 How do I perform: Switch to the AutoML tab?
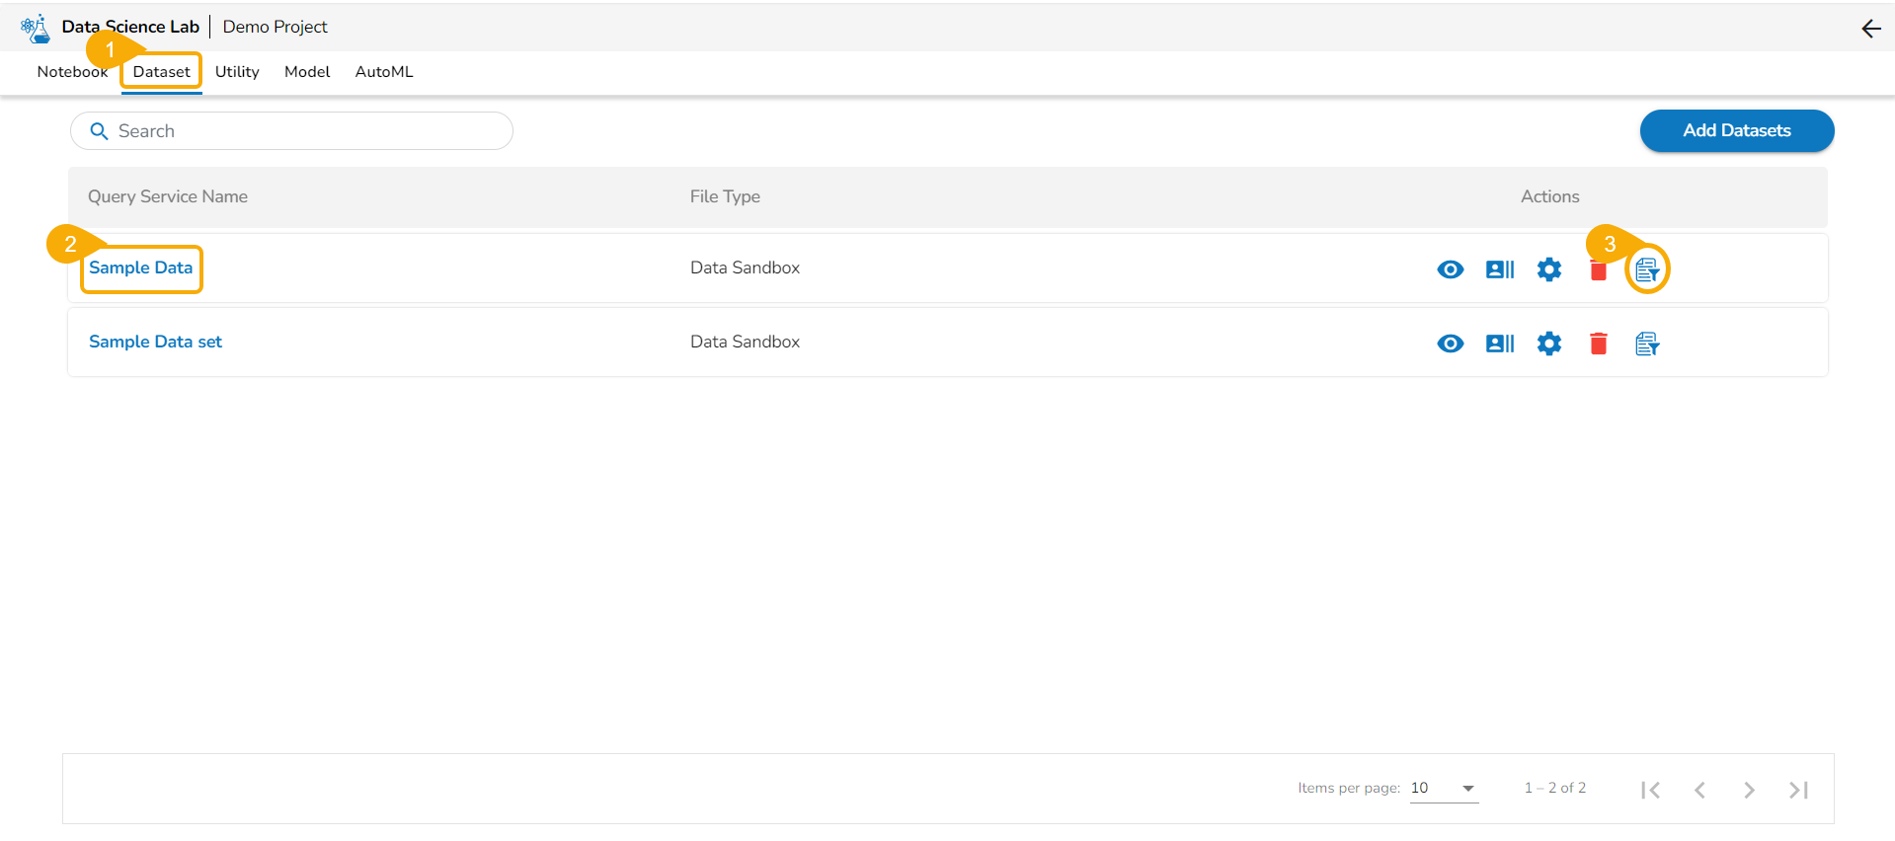click(384, 72)
